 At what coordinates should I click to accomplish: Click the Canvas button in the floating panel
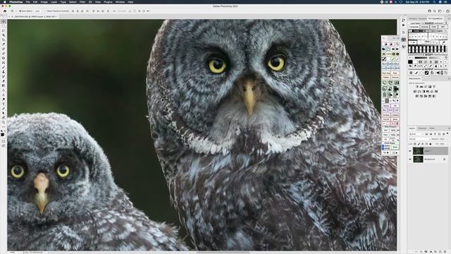pos(395,78)
